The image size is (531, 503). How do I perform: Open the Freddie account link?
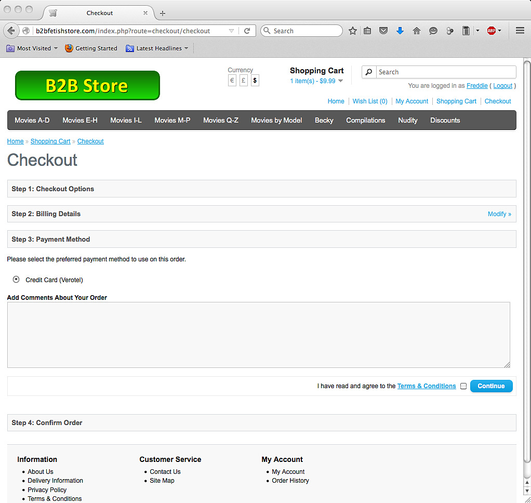pos(477,86)
